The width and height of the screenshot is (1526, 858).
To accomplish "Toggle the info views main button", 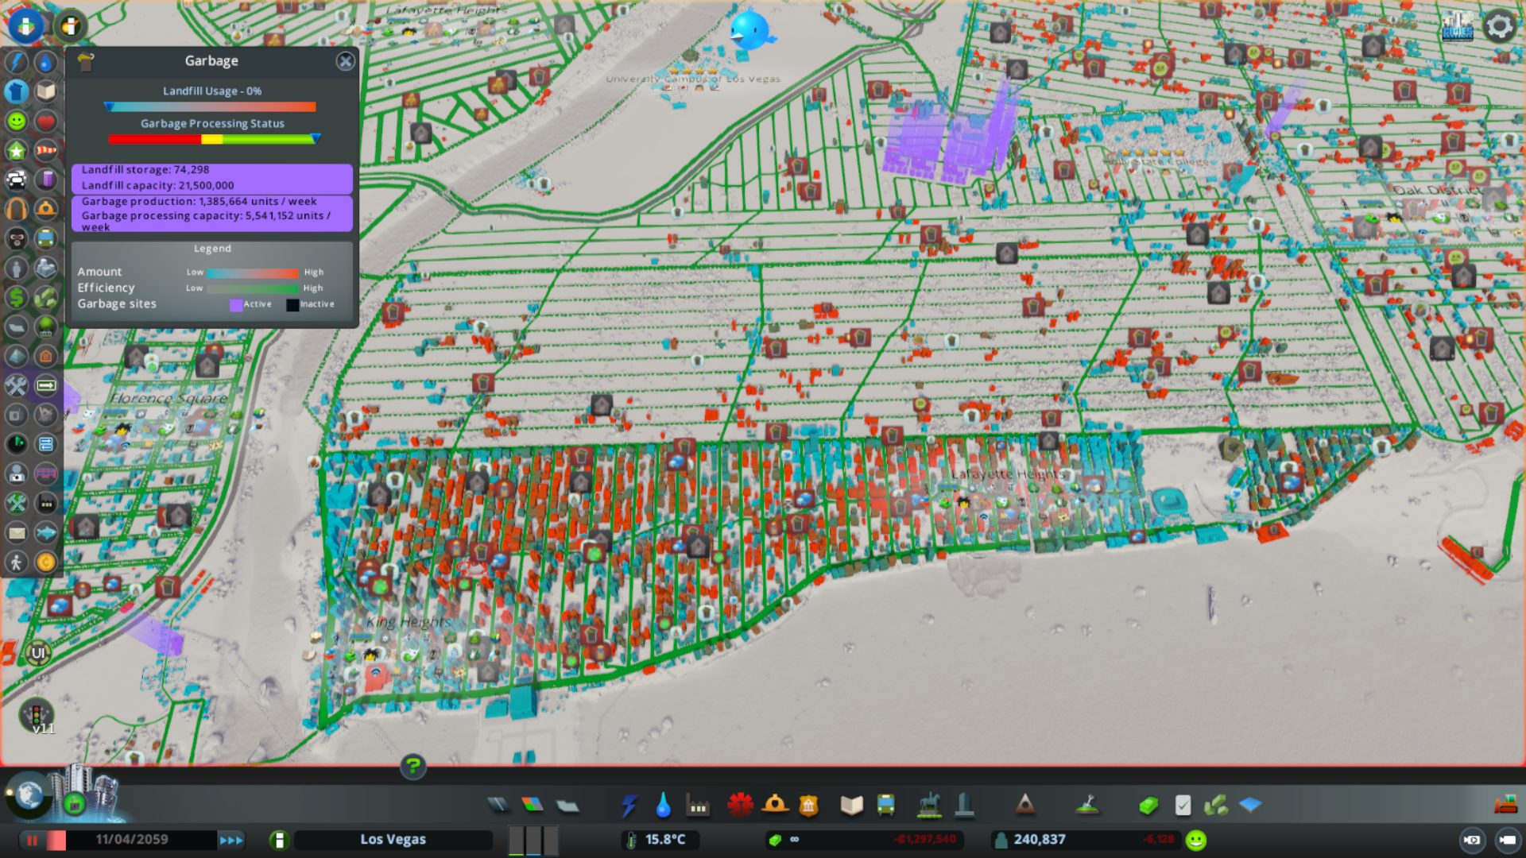I will [26, 26].
